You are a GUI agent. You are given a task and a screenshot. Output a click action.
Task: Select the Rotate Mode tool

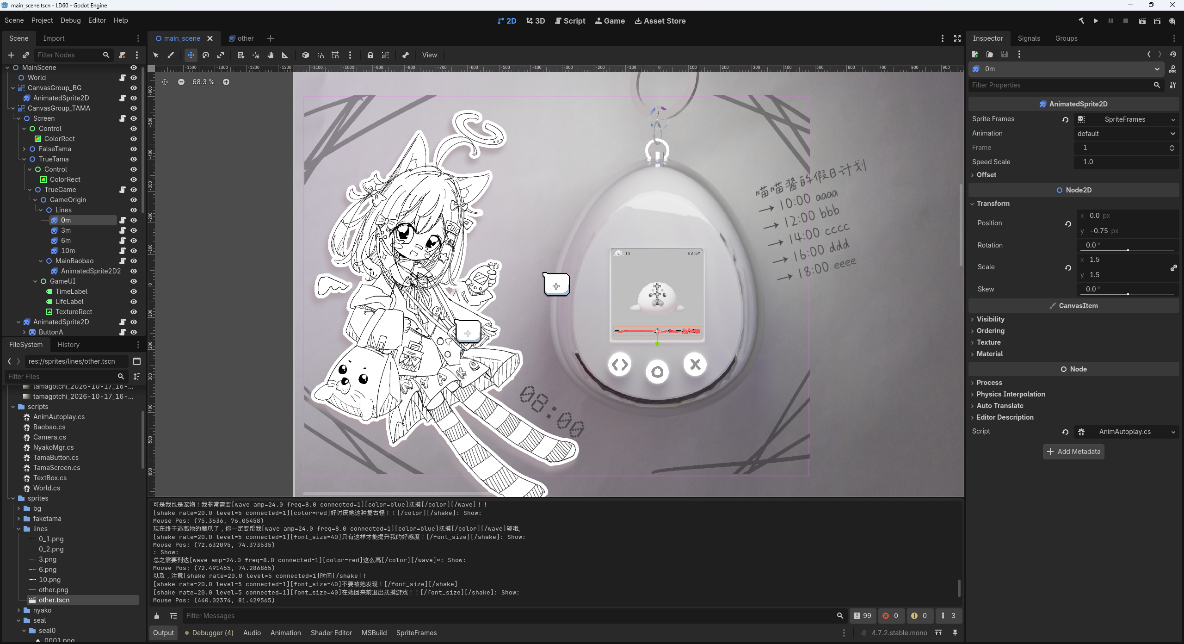coord(206,55)
